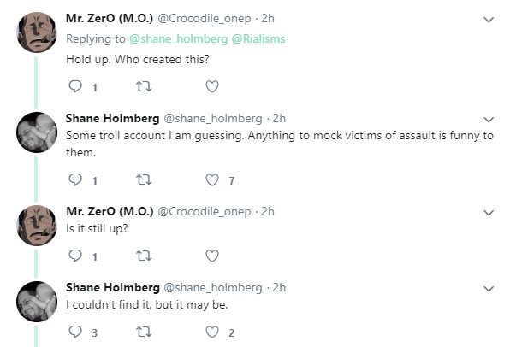This screenshot has width=516, height=347.
Task: Retweet the 'Is it still up?' tweet
Action: tap(144, 256)
